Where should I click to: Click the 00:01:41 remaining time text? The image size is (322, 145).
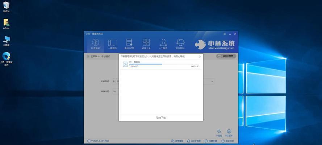[x=195, y=67]
